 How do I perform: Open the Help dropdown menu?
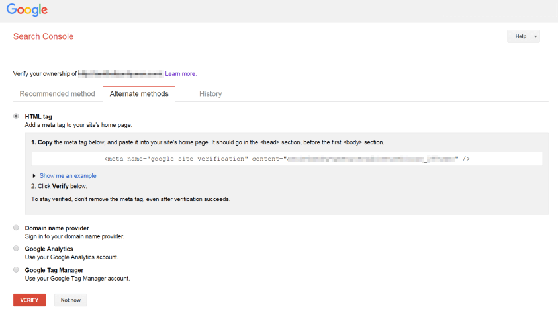523,36
